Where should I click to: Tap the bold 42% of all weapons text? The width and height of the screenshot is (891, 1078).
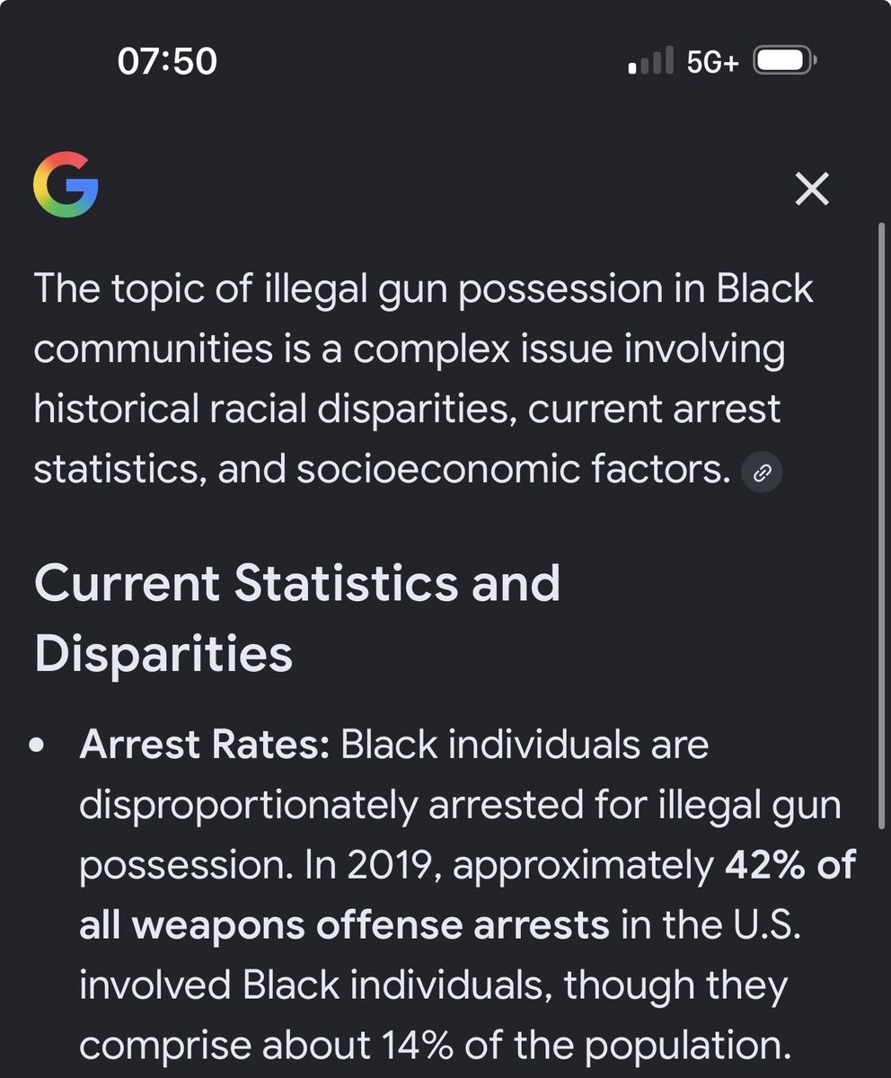[x=467, y=895]
